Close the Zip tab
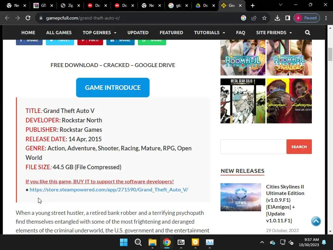 [79, 6]
